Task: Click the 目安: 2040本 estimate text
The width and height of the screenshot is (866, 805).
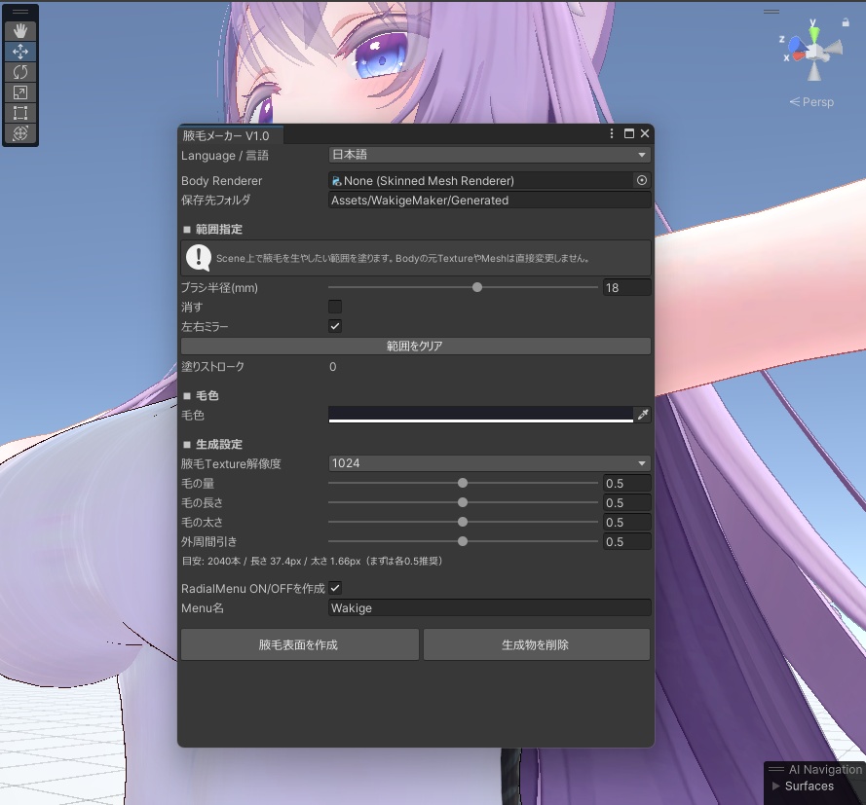Action: coord(312,561)
